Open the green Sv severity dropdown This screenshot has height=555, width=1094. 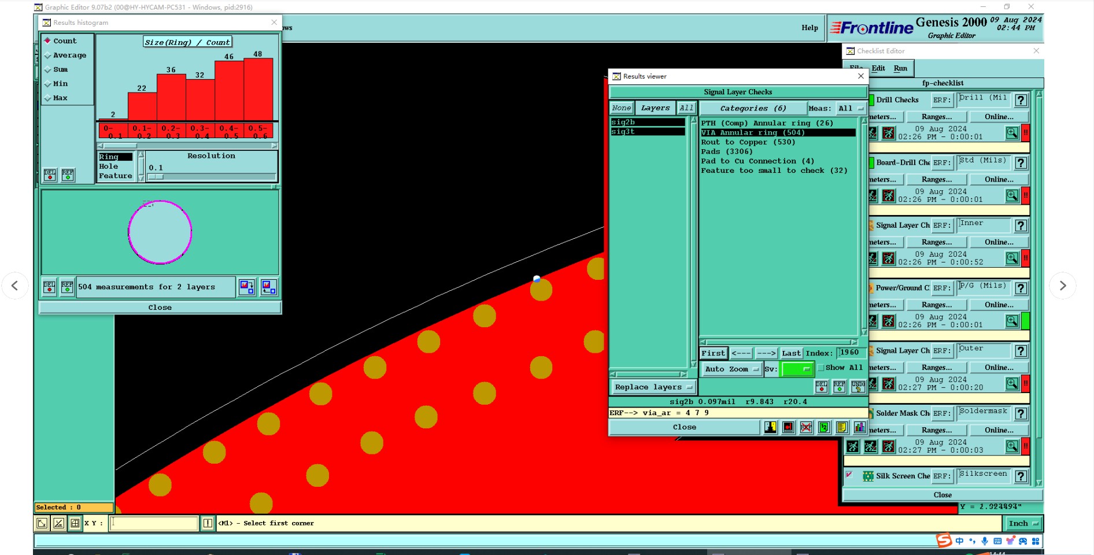coord(797,369)
